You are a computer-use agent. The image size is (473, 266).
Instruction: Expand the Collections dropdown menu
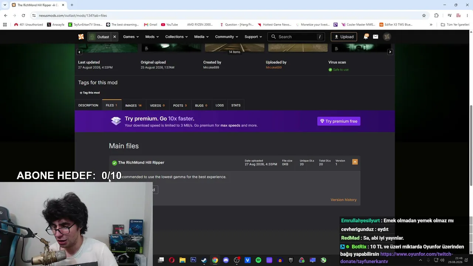tap(176, 37)
